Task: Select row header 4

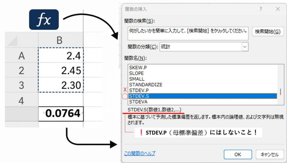Action: (22, 100)
